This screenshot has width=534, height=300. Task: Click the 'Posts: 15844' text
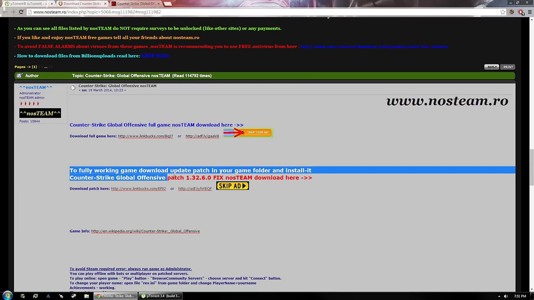tap(29, 121)
